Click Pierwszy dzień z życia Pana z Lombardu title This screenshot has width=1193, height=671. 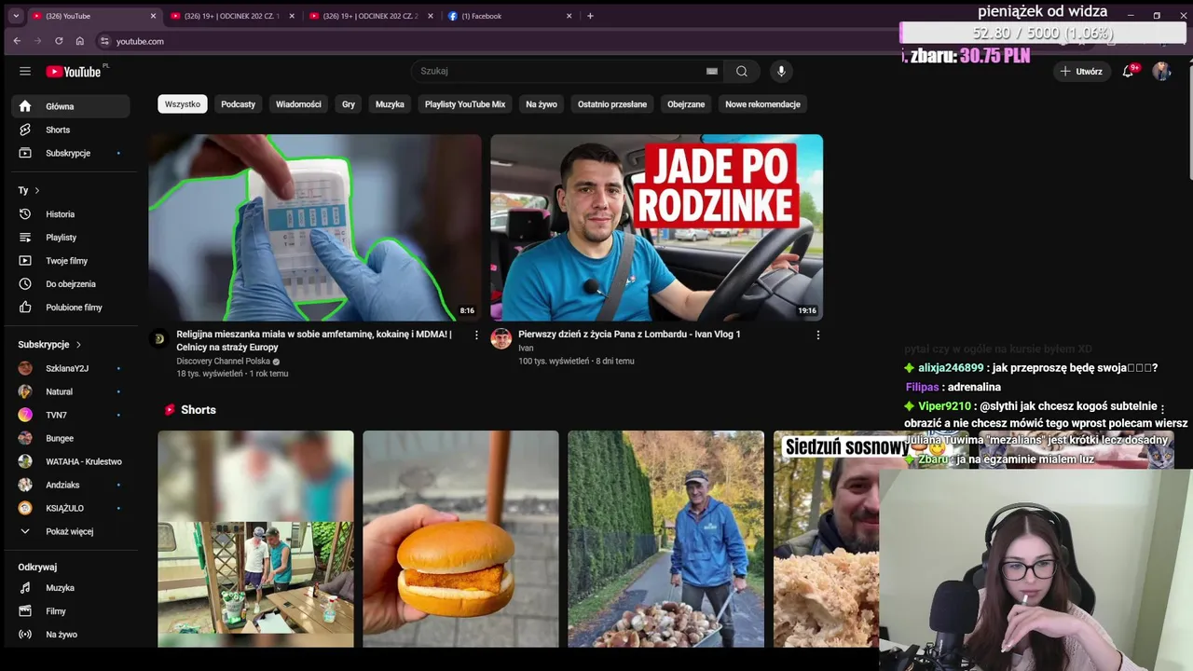tap(629, 334)
